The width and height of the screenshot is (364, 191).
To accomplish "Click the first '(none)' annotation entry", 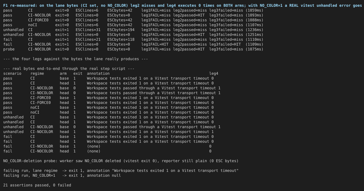I will (93, 146).
